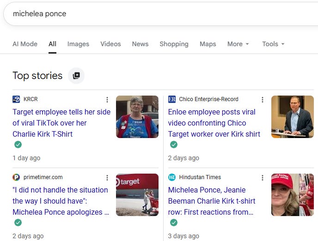Open the Shopping tab
The width and height of the screenshot is (318, 241).
pyautogui.click(x=174, y=44)
